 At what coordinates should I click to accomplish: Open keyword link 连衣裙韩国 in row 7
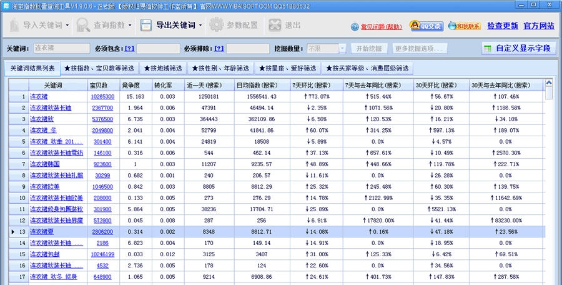pos(45,164)
